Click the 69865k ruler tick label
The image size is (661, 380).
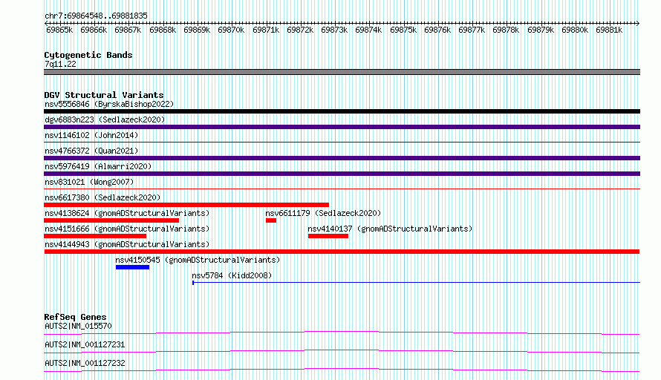tap(59, 30)
